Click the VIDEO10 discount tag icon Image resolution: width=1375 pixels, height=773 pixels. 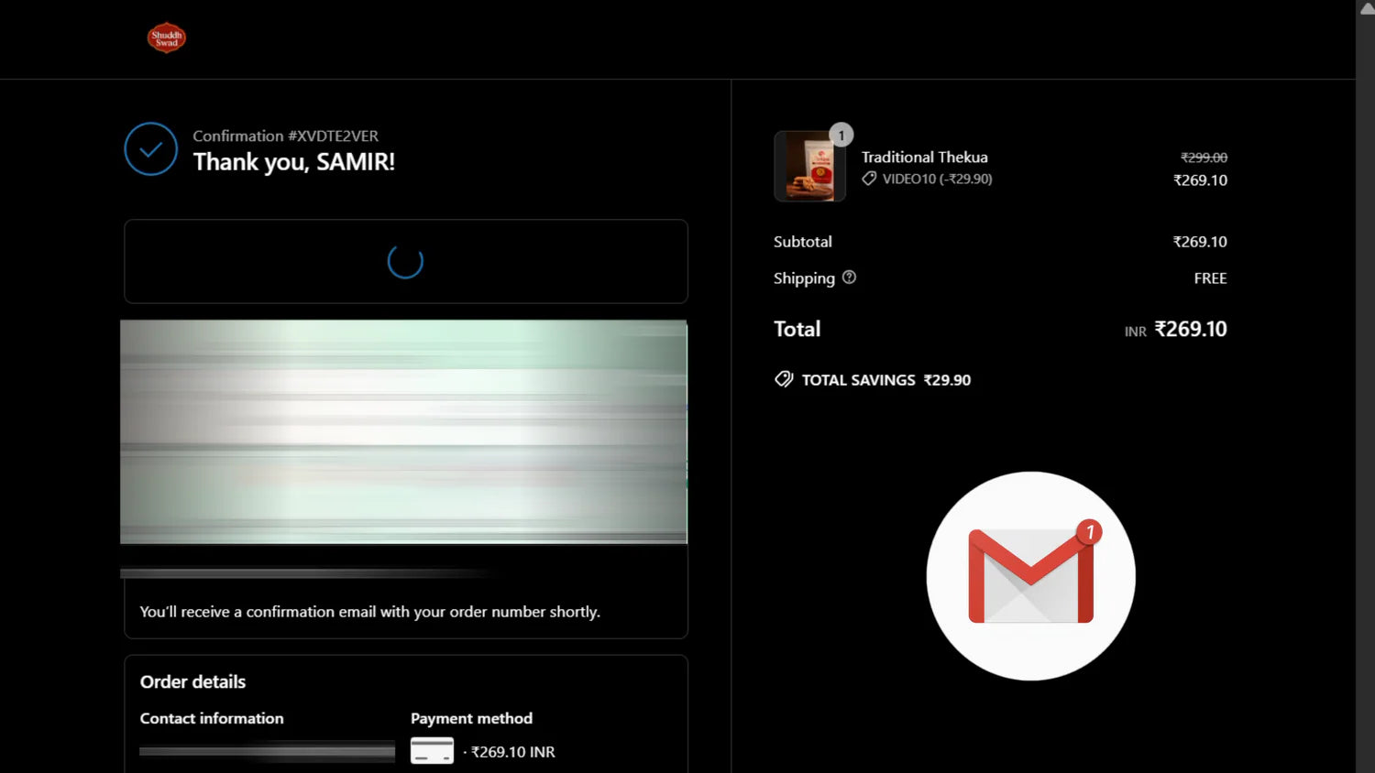point(869,179)
